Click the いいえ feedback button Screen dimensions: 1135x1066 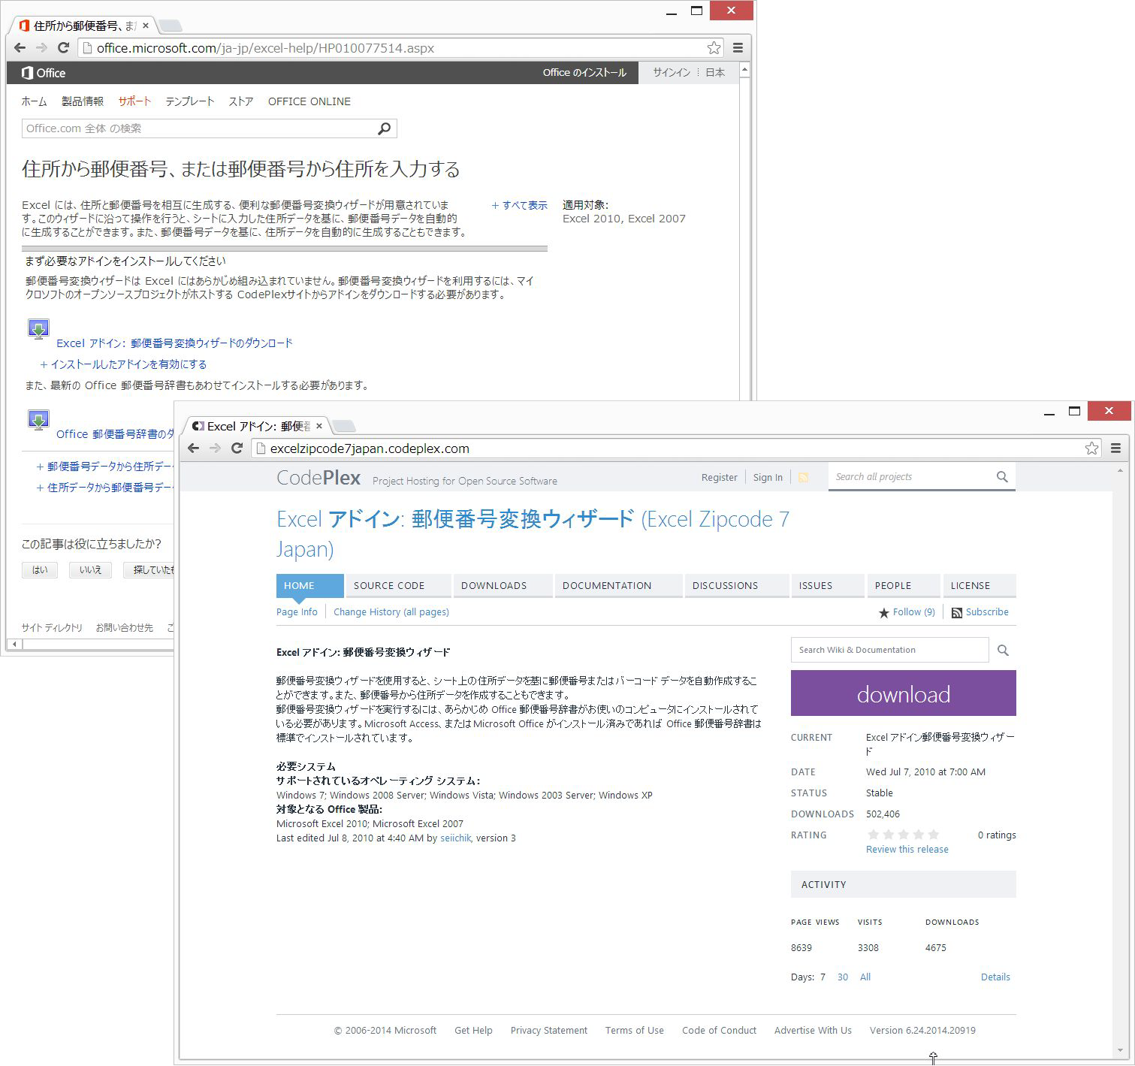pyautogui.click(x=90, y=570)
